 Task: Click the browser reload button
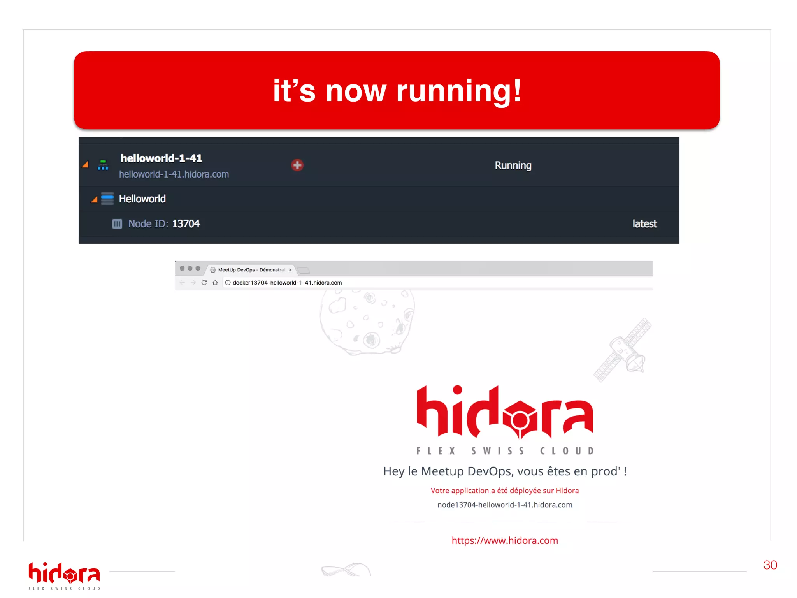click(204, 283)
